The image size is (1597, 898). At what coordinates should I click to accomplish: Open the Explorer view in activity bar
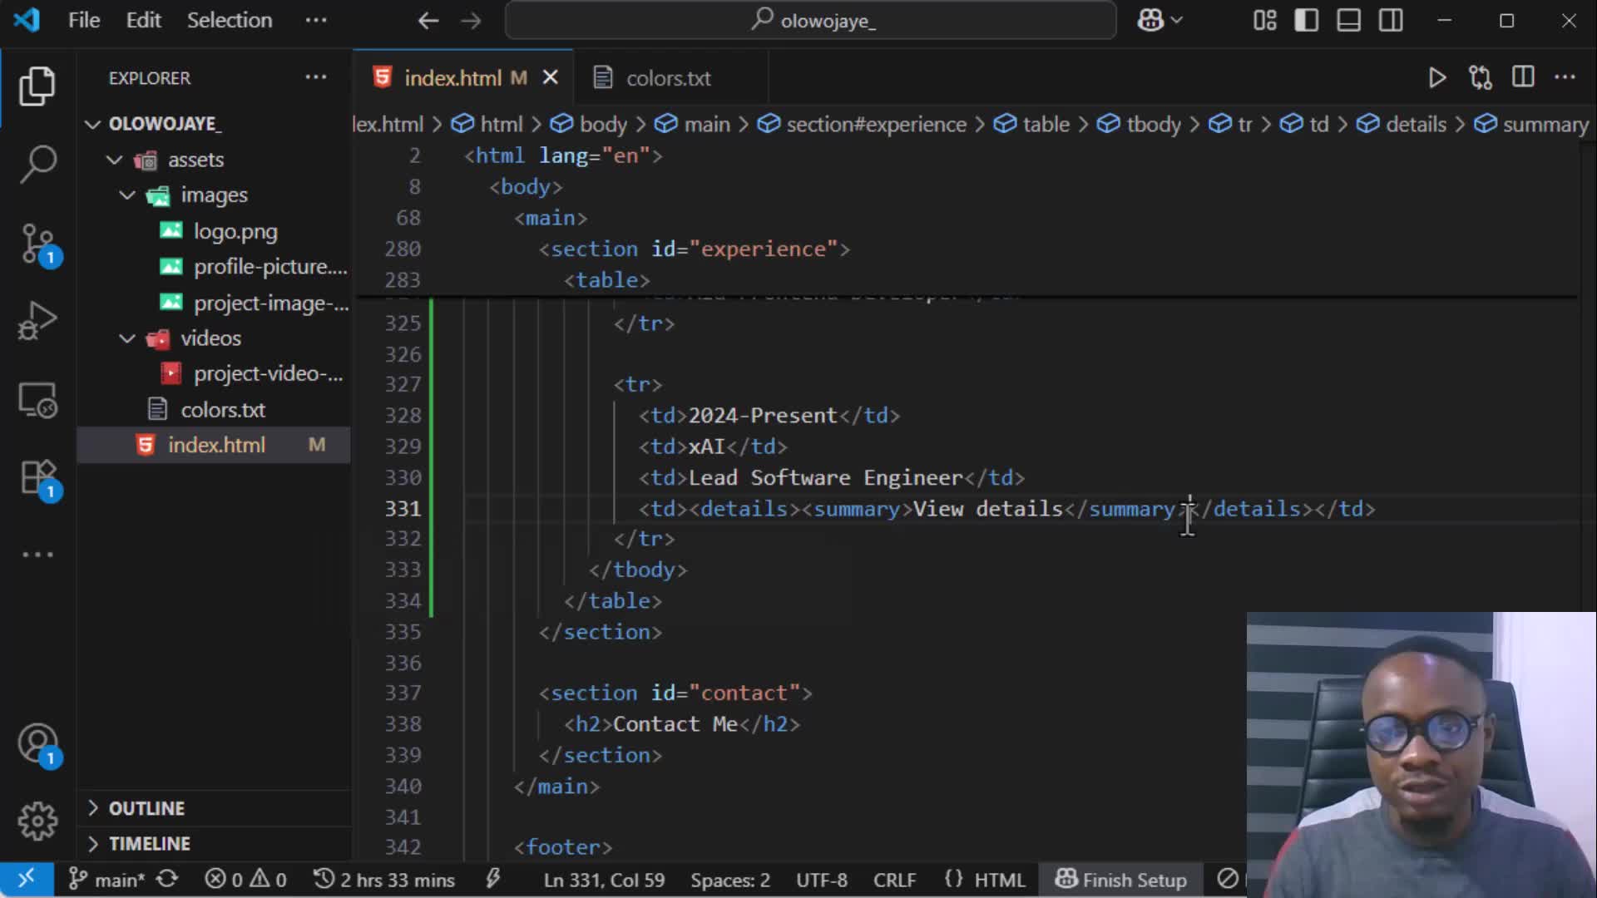tap(37, 86)
